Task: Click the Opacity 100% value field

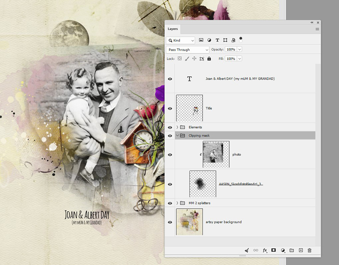Action: [x=231, y=50]
